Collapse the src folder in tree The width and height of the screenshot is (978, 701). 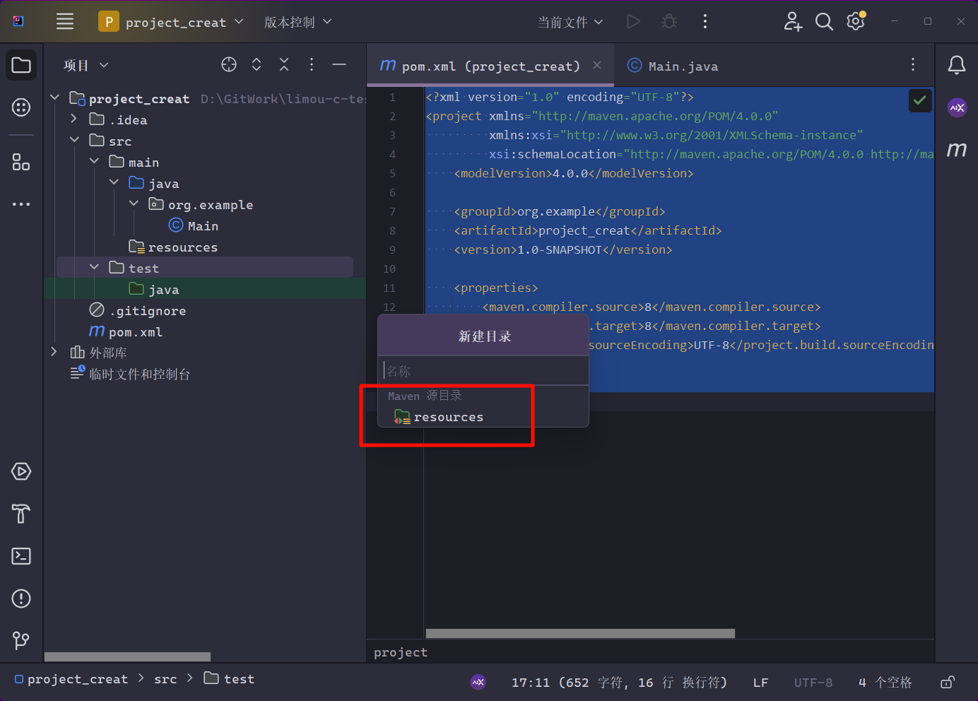click(75, 141)
